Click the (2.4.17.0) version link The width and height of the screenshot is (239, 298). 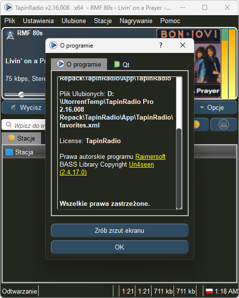tap(73, 173)
